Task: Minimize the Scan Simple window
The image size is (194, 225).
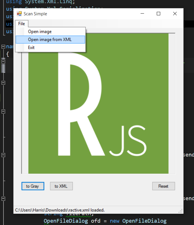Action: click(x=142, y=14)
